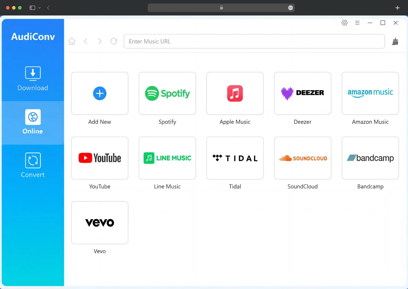Click the Amazon Music label

370,122
